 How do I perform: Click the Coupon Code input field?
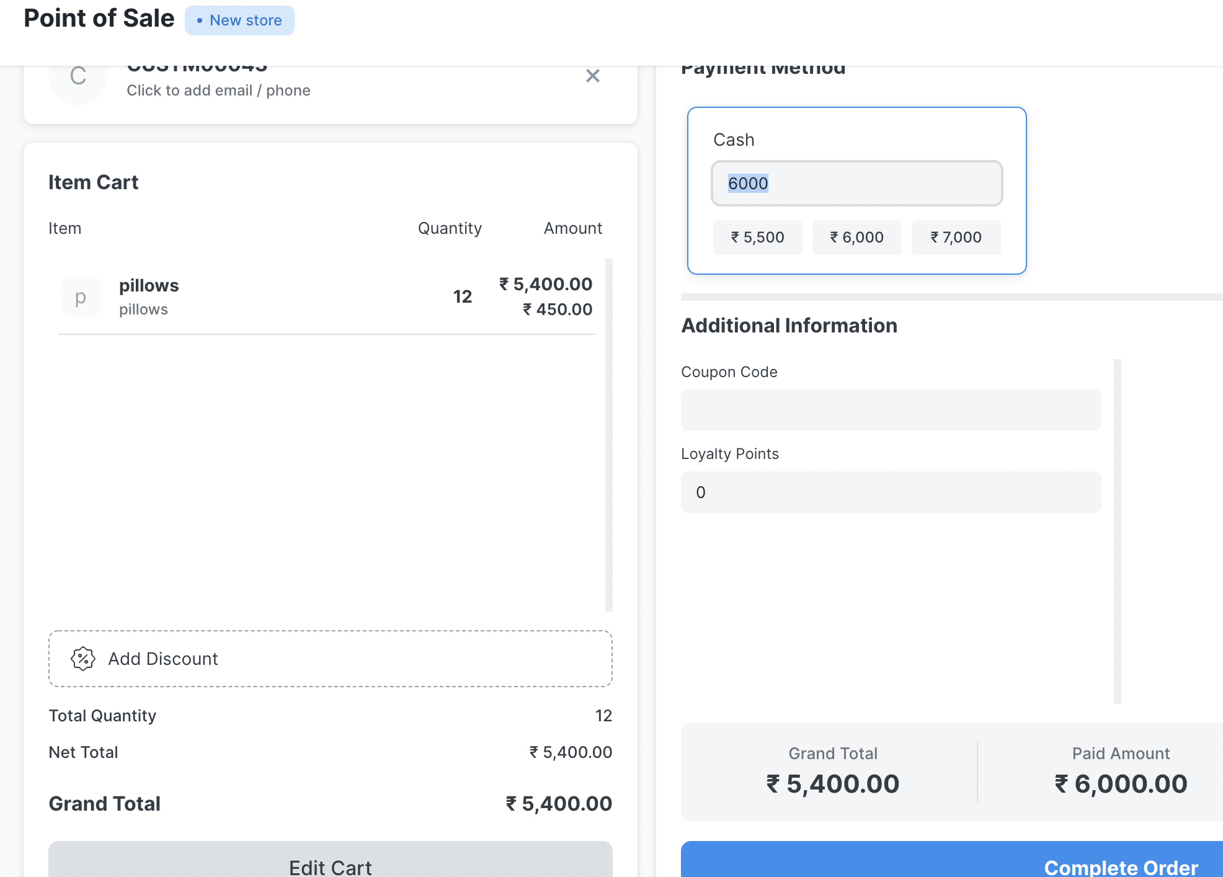(891, 410)
